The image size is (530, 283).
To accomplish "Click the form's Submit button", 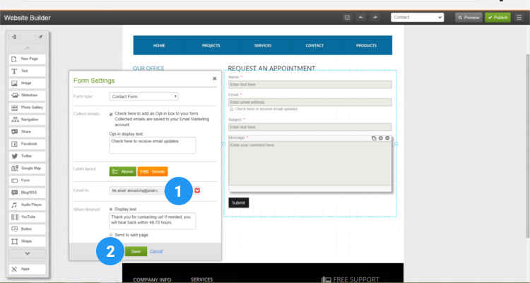I will [x=239, y=203].
